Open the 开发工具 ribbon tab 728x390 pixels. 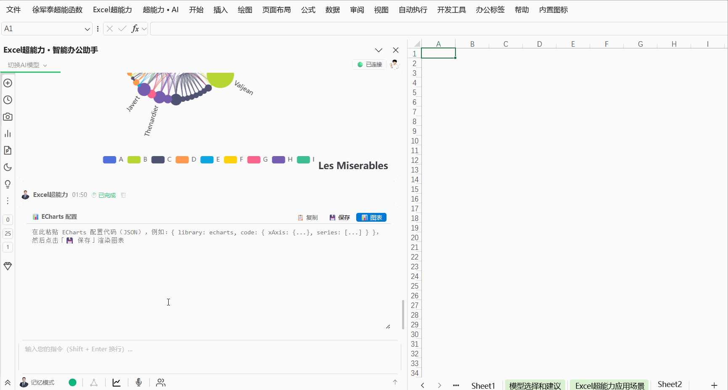pos(451,10)
